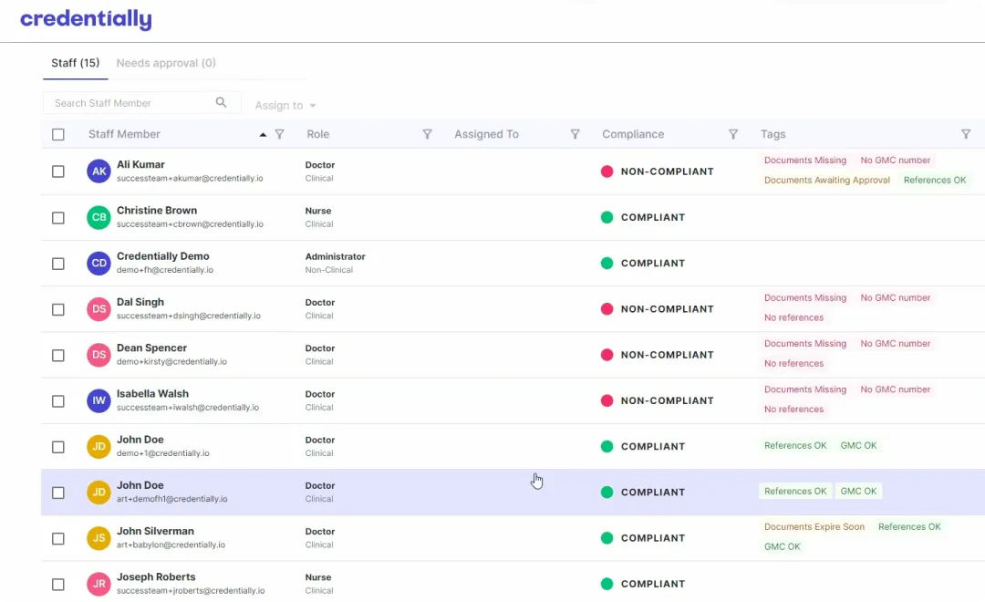
Task: Open the Staff Member column filter
Action: point(280,134)
